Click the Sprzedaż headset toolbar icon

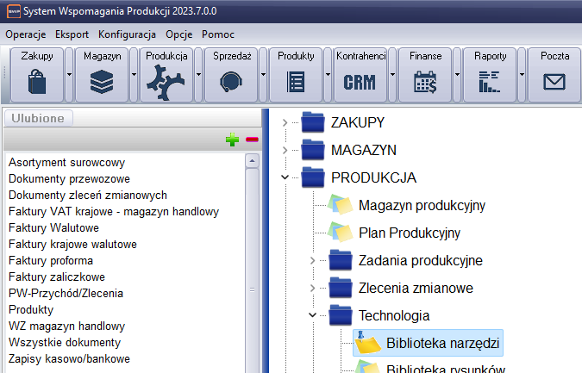(231, 82)
